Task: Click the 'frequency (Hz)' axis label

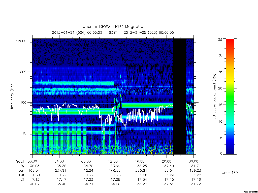Action: [12, 96]
